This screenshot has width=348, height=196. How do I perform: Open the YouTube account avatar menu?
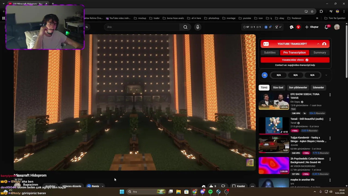pos(337,27)
